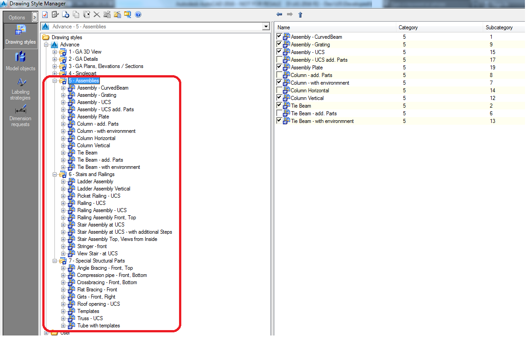This screenshot has width=529, height=349.
Task: Expand the Ladder Assembly tree node
Action: click(63, 182)
